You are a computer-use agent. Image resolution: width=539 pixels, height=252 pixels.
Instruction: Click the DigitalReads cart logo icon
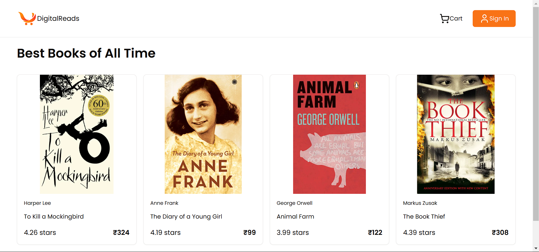click(x=27, y=19)
